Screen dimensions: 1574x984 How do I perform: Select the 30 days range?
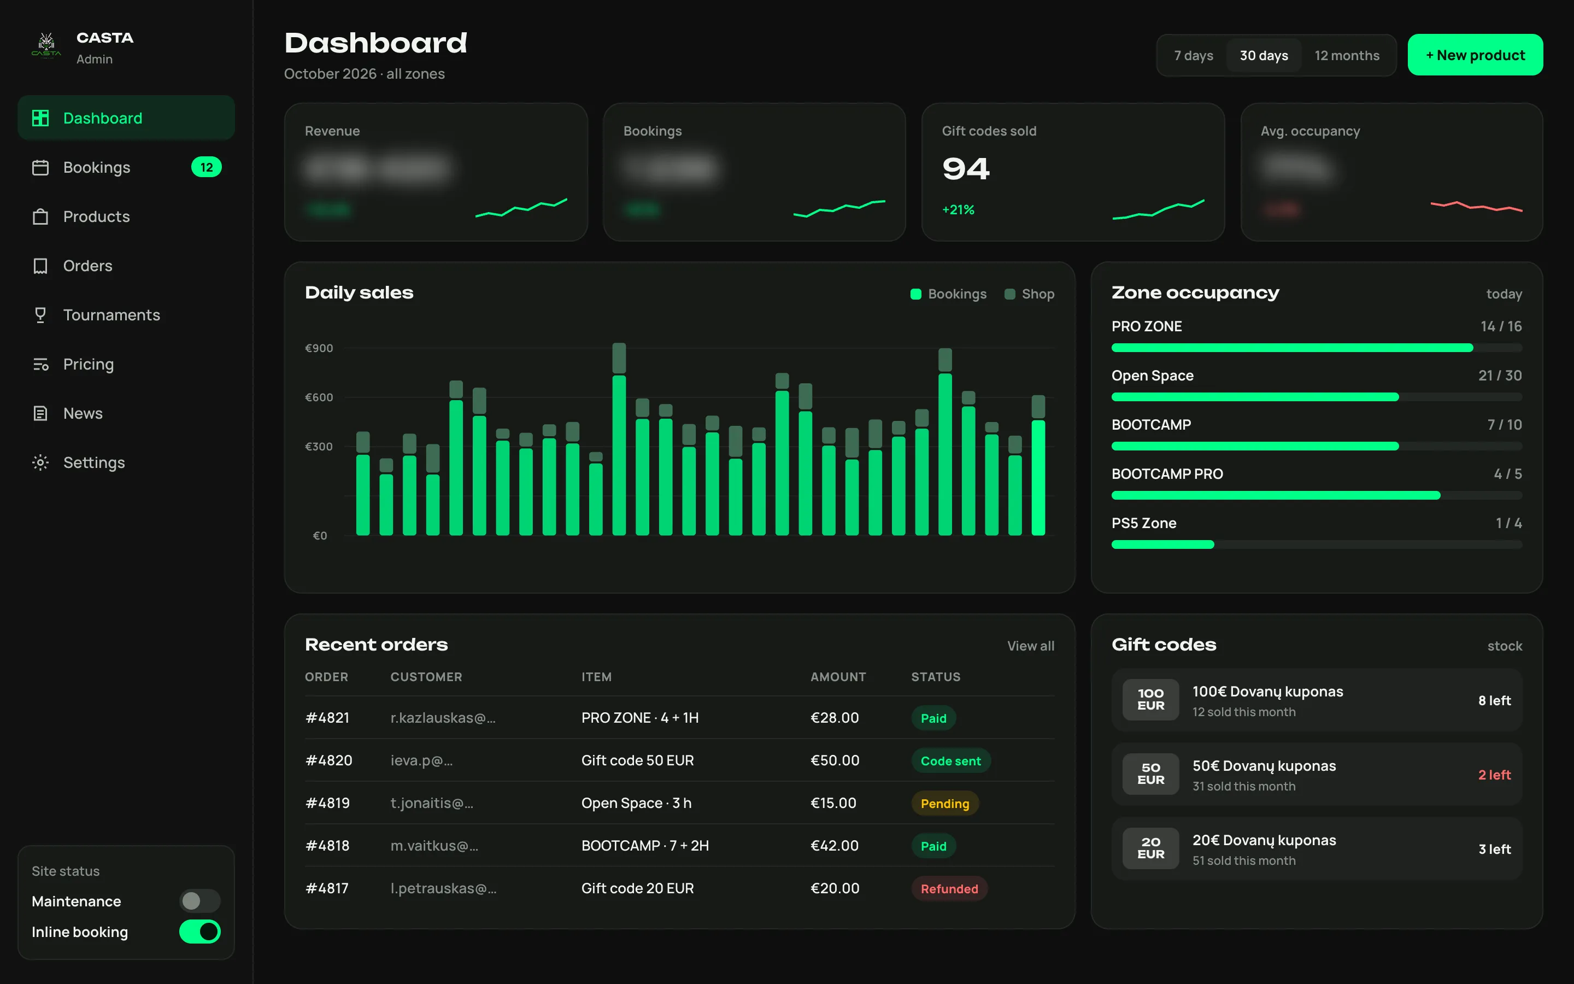pyautogui.click(x=1264, y=55)
